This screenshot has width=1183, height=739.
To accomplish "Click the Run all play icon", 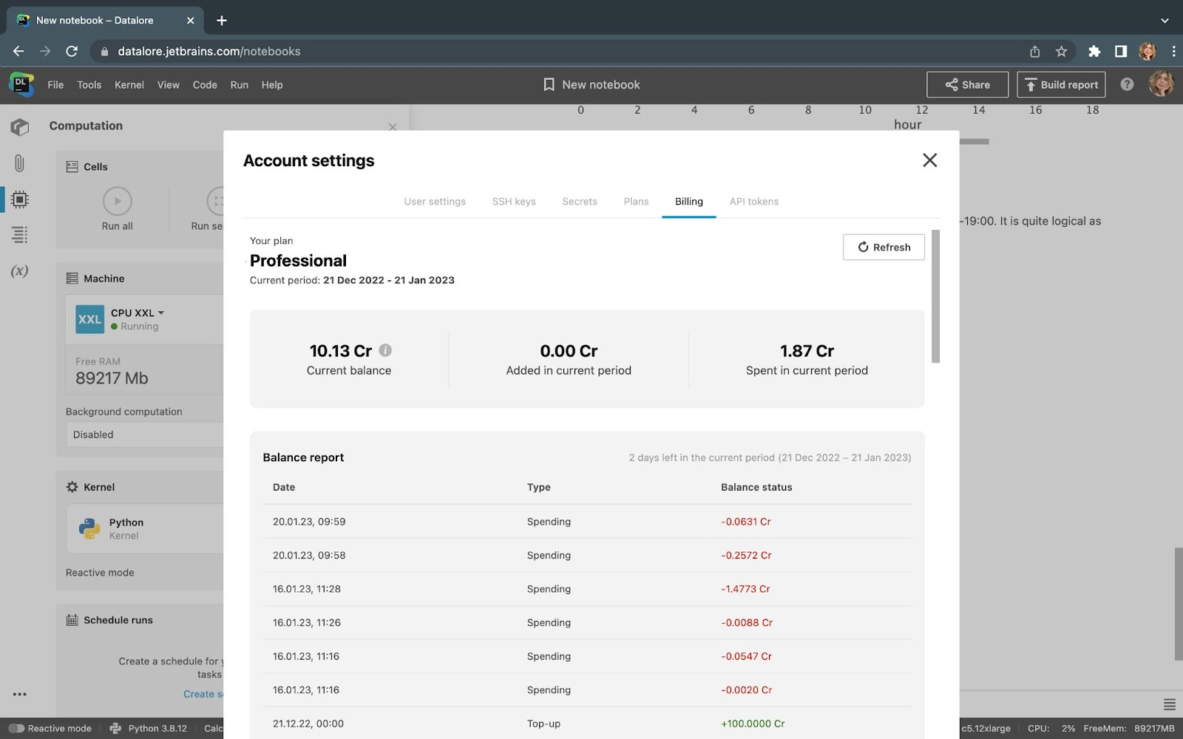I will pyautogui.click(x=118, y=201).
